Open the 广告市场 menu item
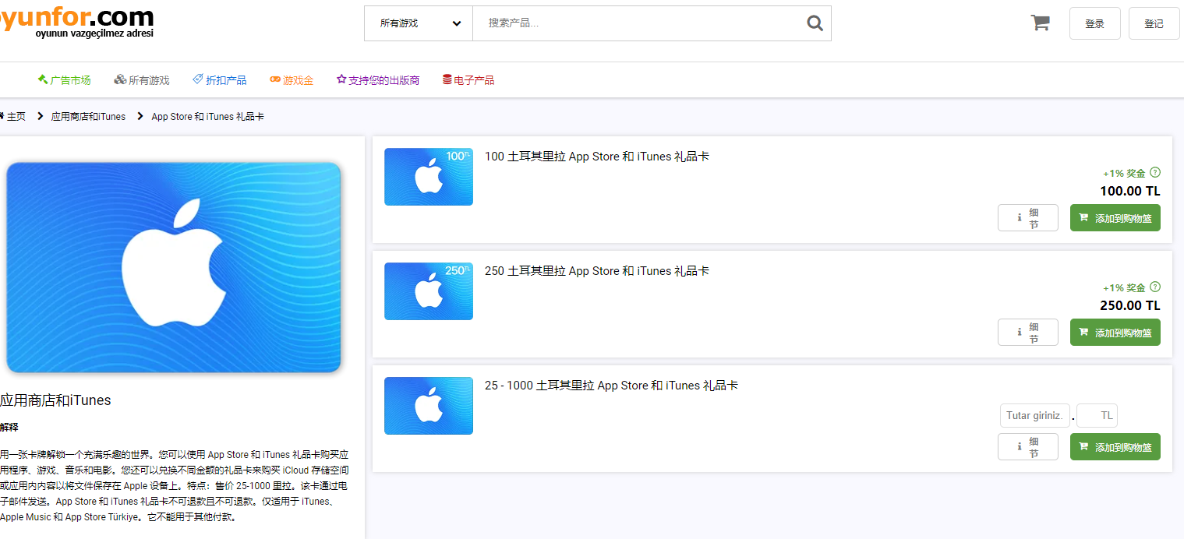Image resolution: width=1184 pixels, height=539 pixels. point(64,80)
